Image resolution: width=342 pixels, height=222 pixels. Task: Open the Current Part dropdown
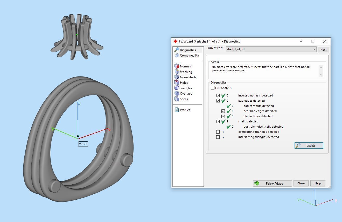point(271,49)
